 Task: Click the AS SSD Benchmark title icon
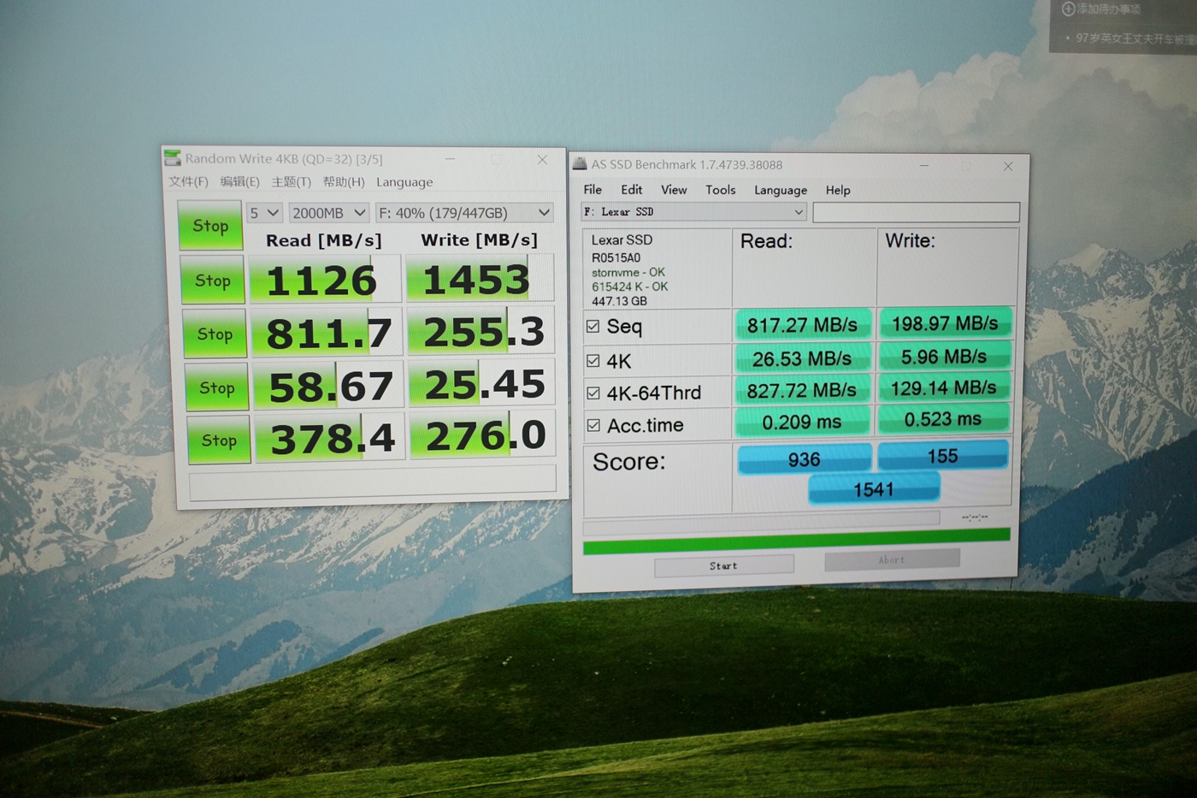580,164
